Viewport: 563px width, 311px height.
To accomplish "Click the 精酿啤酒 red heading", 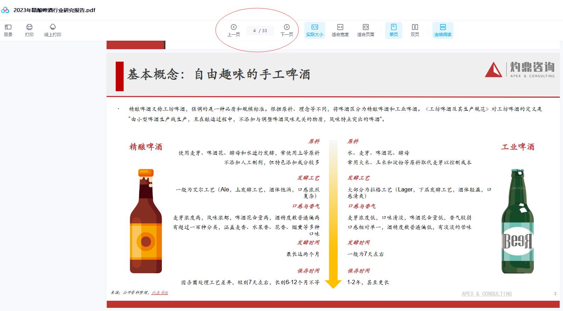I will (146, 147).
